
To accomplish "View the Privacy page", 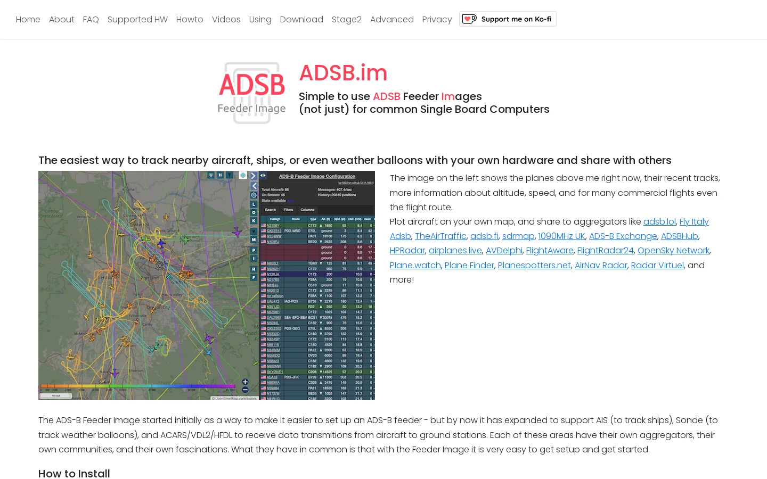I will tap(437, 19).
